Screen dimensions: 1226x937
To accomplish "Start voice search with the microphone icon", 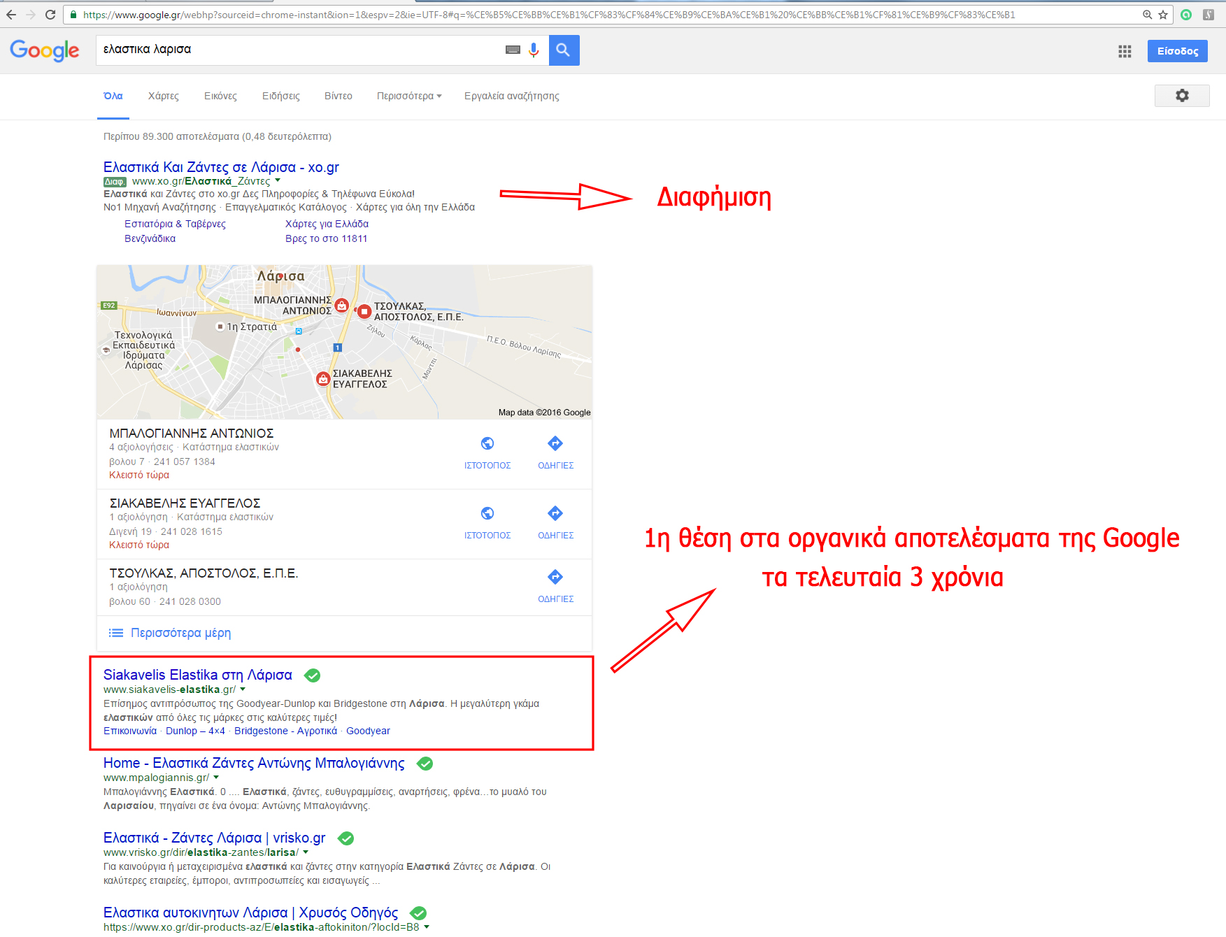I will tap(534, 50).
